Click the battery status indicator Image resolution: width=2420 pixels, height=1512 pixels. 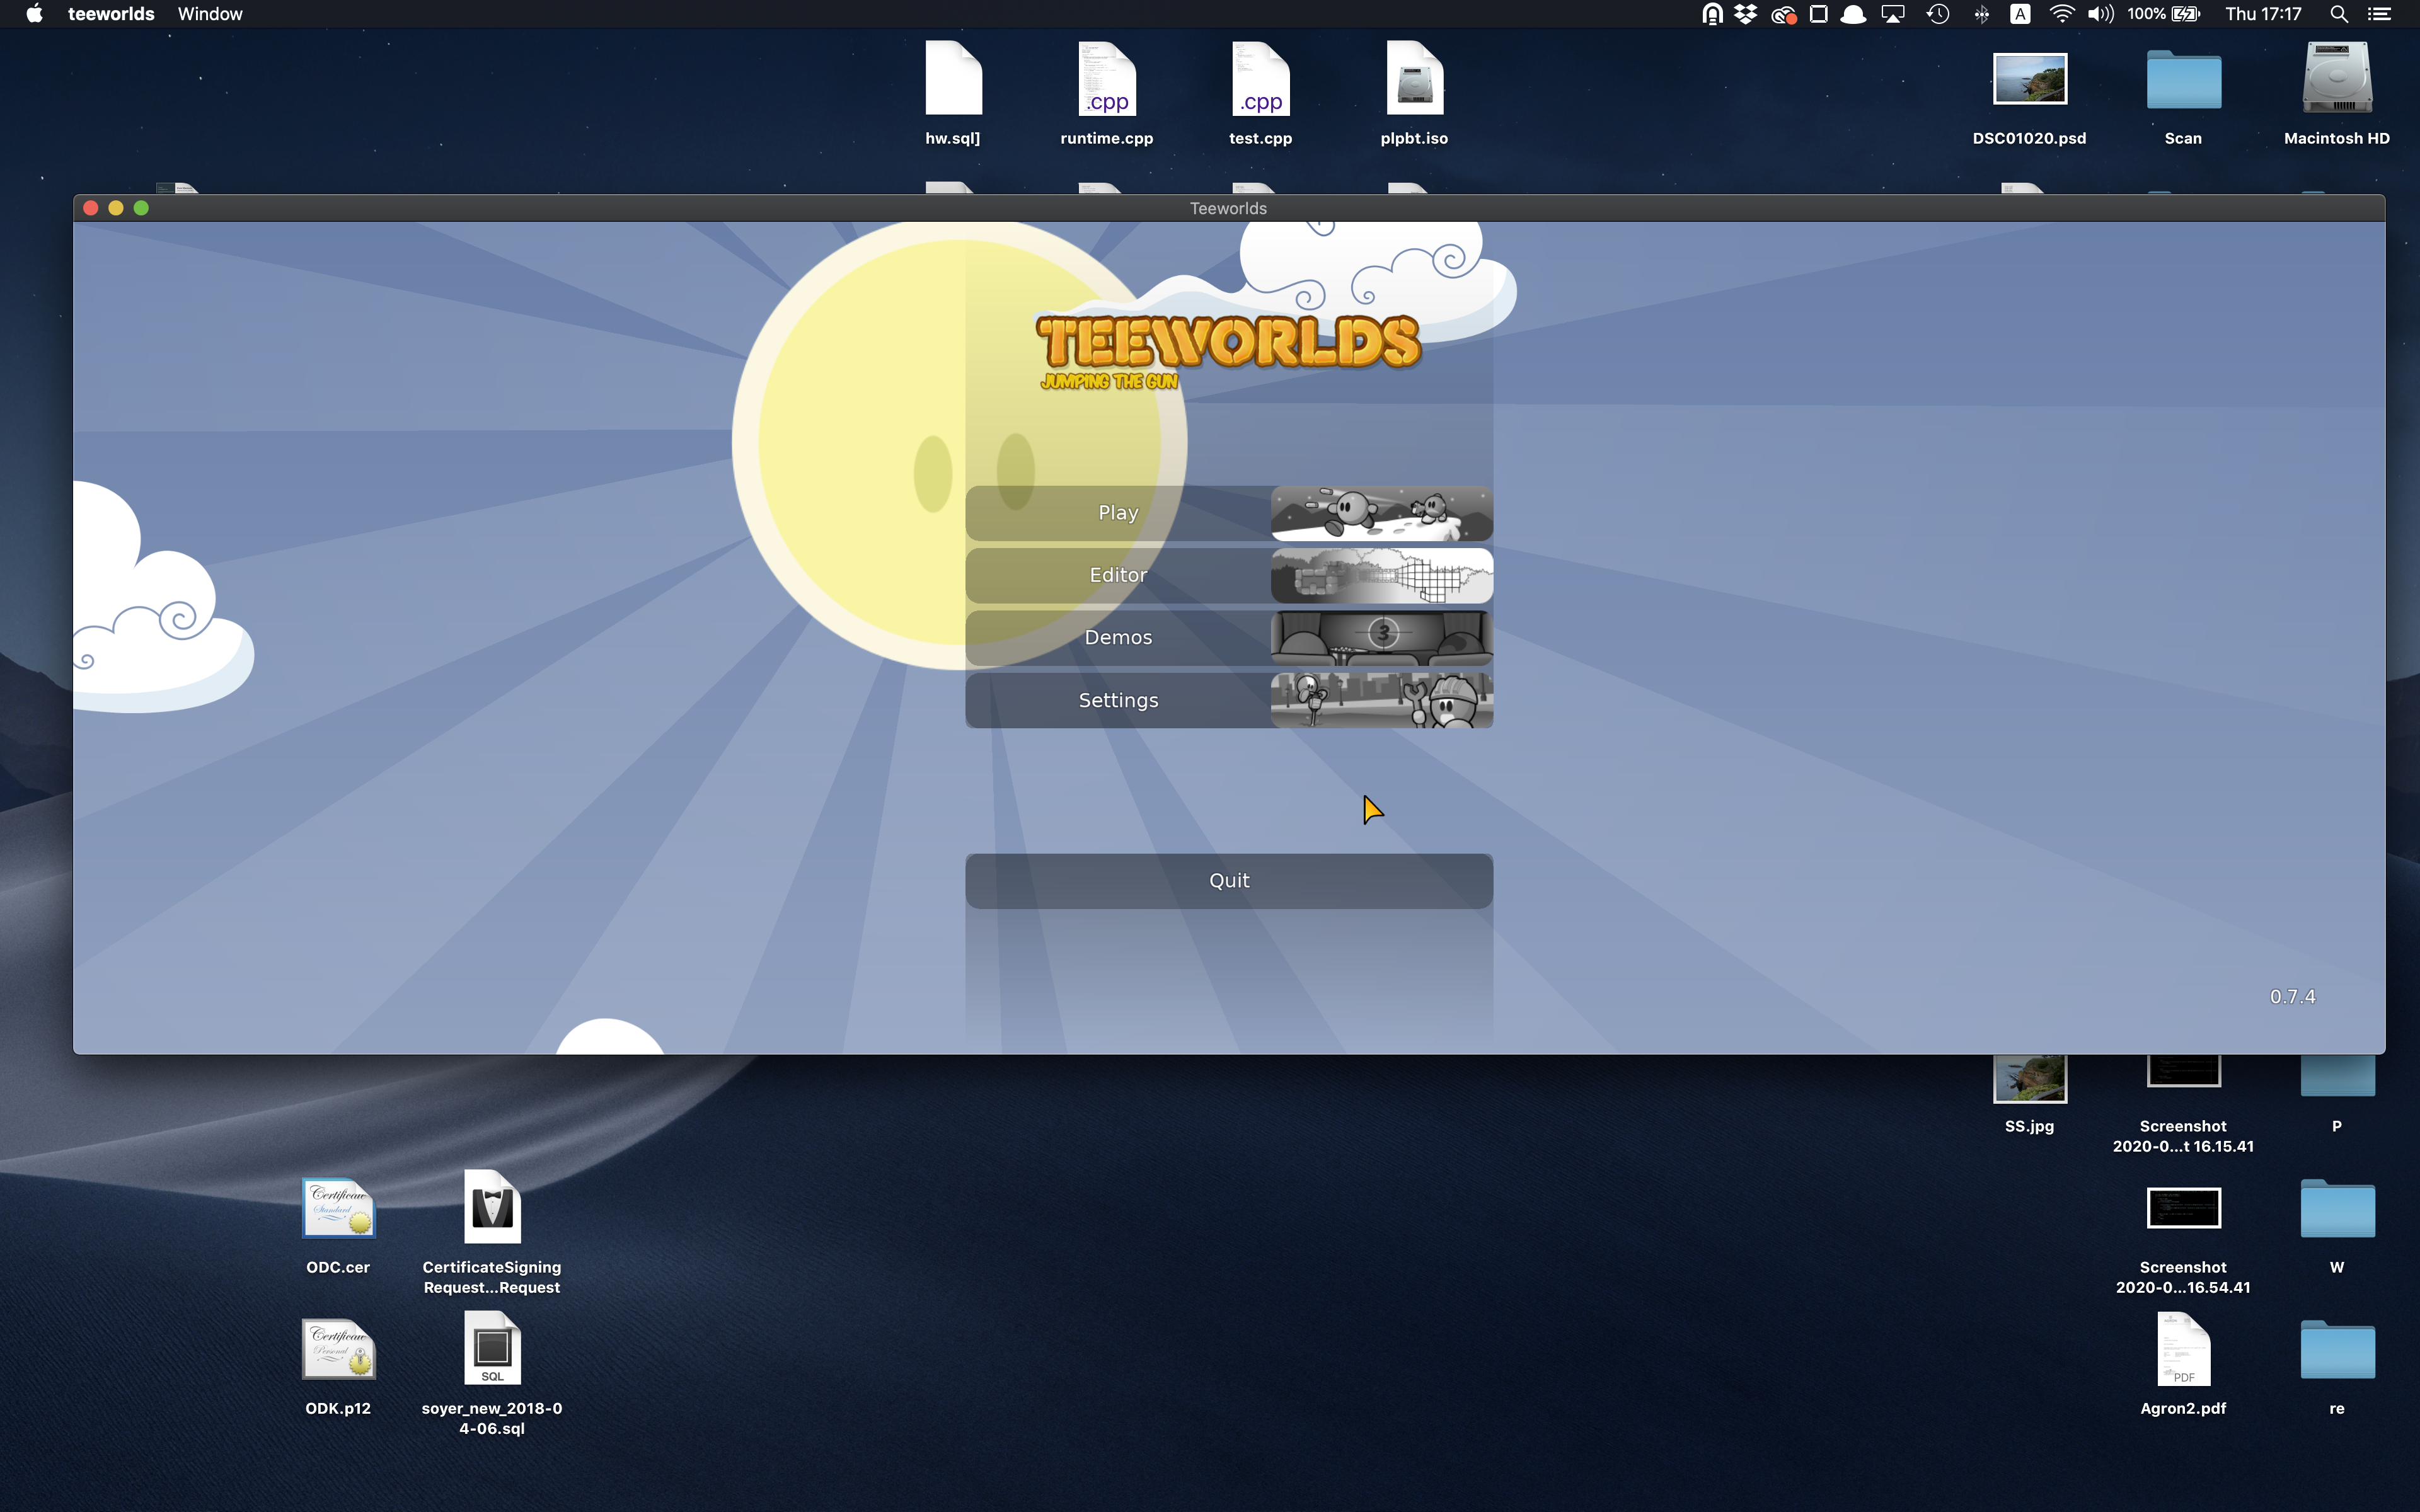click(2163, 14)
